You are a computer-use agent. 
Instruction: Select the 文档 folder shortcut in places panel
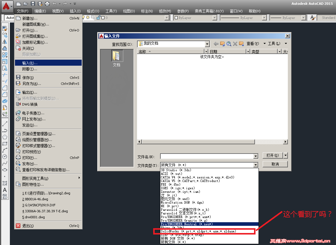pyautogui.click(x=117, y=58)
